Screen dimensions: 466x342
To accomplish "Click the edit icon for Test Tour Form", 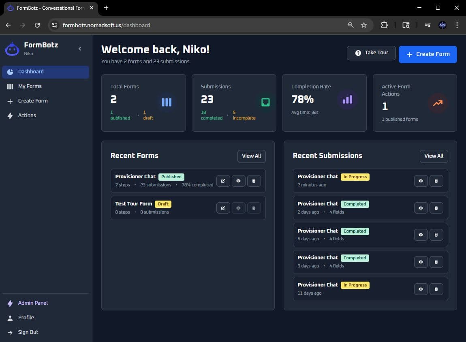I will (223, 208).
